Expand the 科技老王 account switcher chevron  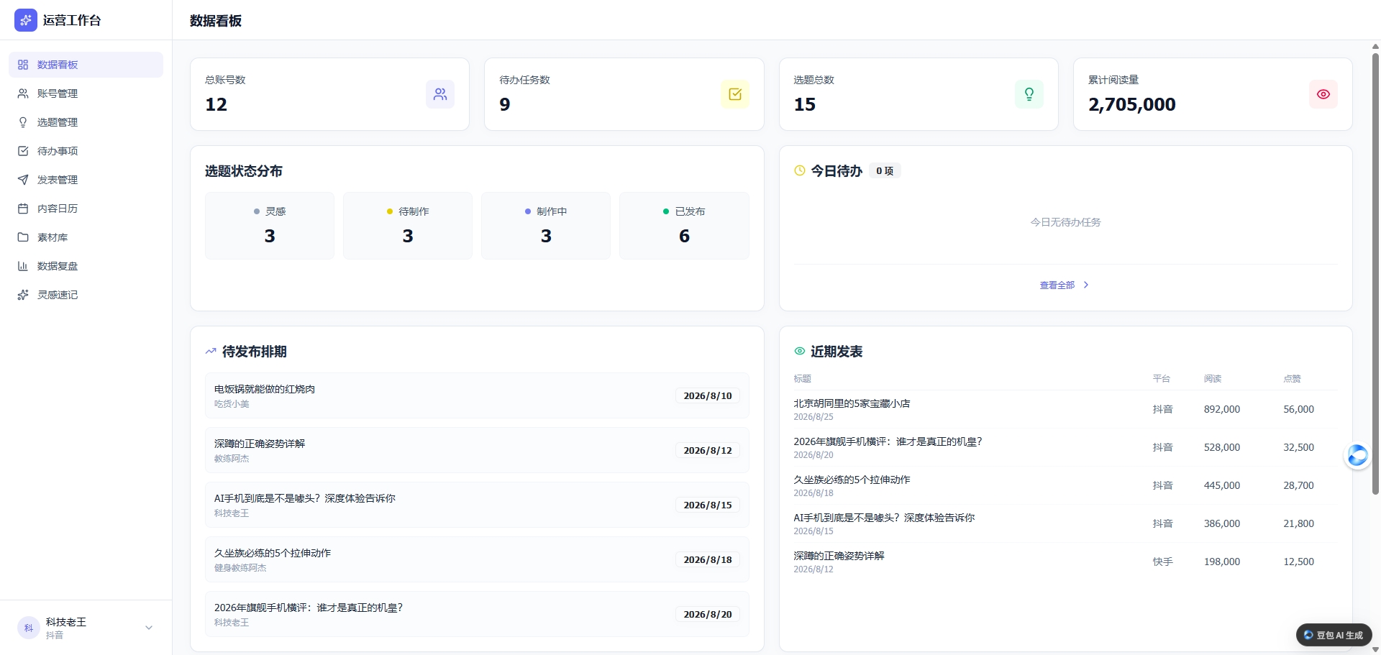pos(149,628)
